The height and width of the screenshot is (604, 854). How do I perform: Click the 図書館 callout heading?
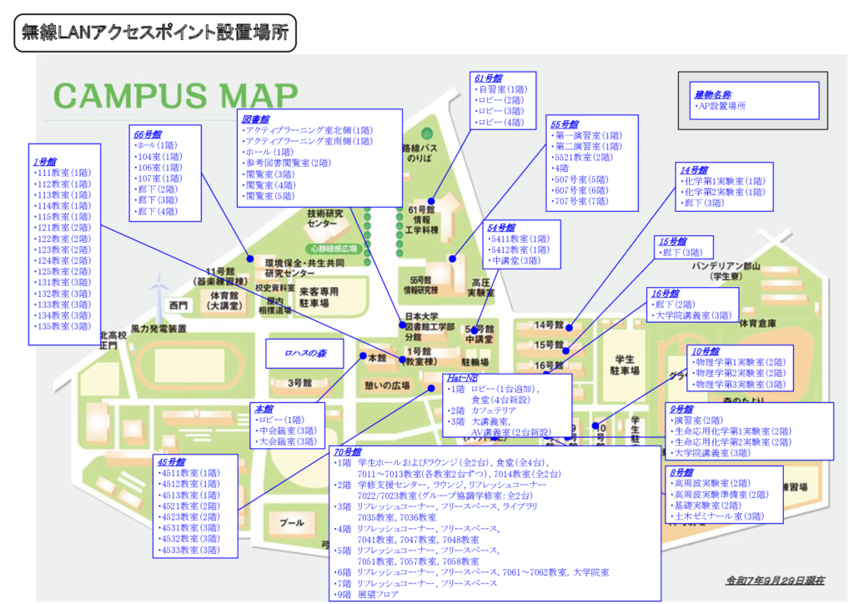coord(253,119)
